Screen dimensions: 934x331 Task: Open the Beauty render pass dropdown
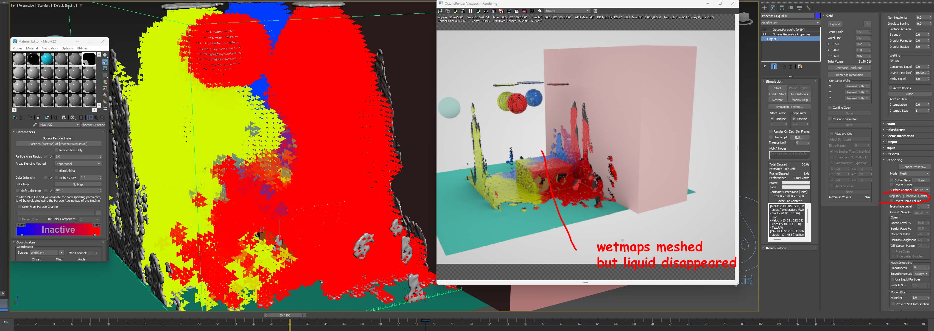(567, 11)
